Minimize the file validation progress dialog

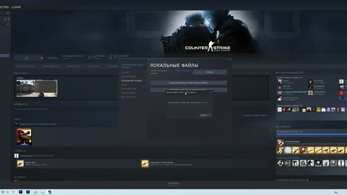[x=209, y=92]
